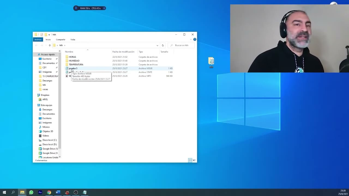Open Google Chrome from the taskbar
Screen dimensions: 349x196
tap(49, 192)
